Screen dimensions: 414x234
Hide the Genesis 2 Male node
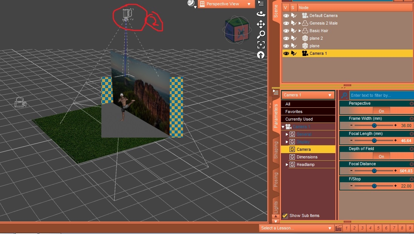(x=286, y=23)
